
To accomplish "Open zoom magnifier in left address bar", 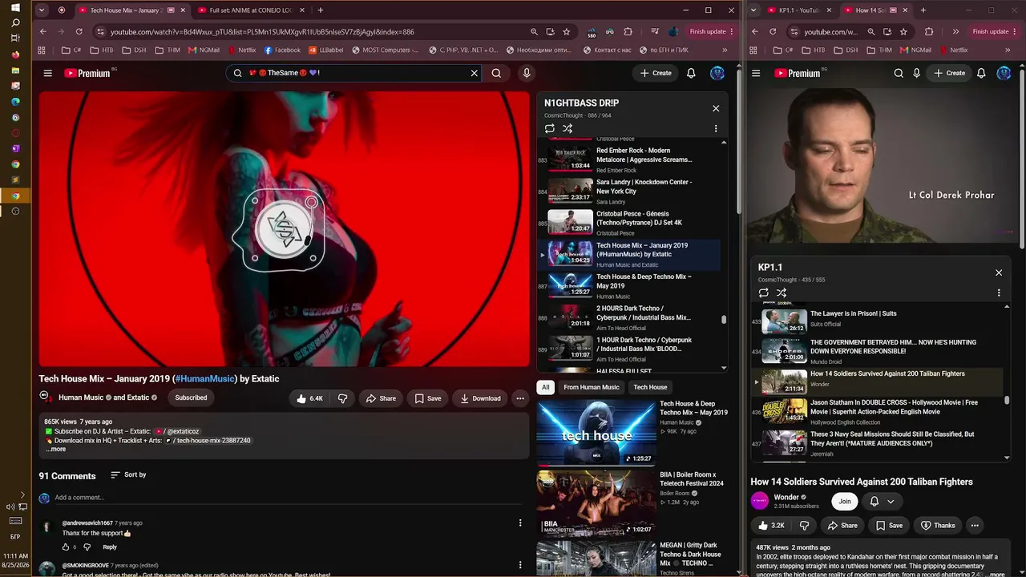I will 534,31.
